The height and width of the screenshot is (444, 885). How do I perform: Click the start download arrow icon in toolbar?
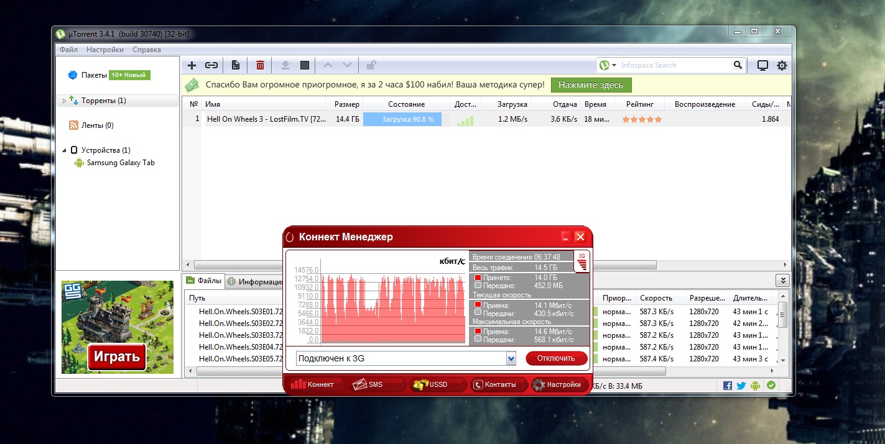click(x=285, y=65)
